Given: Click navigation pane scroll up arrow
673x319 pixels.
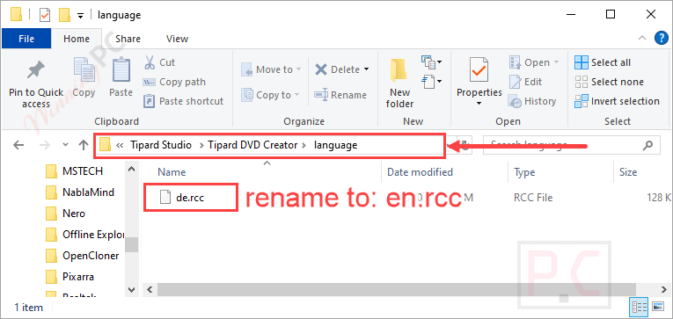Looking at the screenshot, I should (x=131, y=170).
